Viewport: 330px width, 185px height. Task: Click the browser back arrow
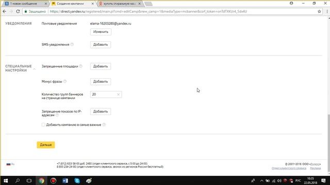pyautogui.click(x=4, y=11)
